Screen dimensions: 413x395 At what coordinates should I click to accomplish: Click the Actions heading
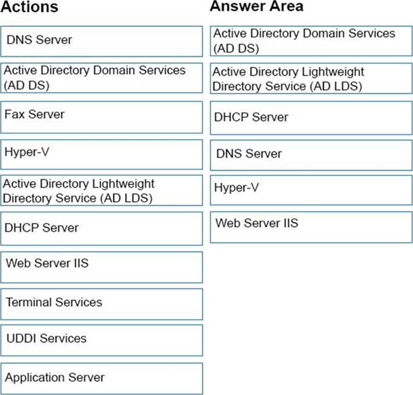(29, 7)
